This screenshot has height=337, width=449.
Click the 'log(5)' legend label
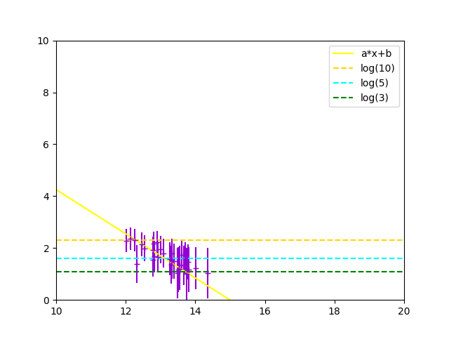(375, 83)
